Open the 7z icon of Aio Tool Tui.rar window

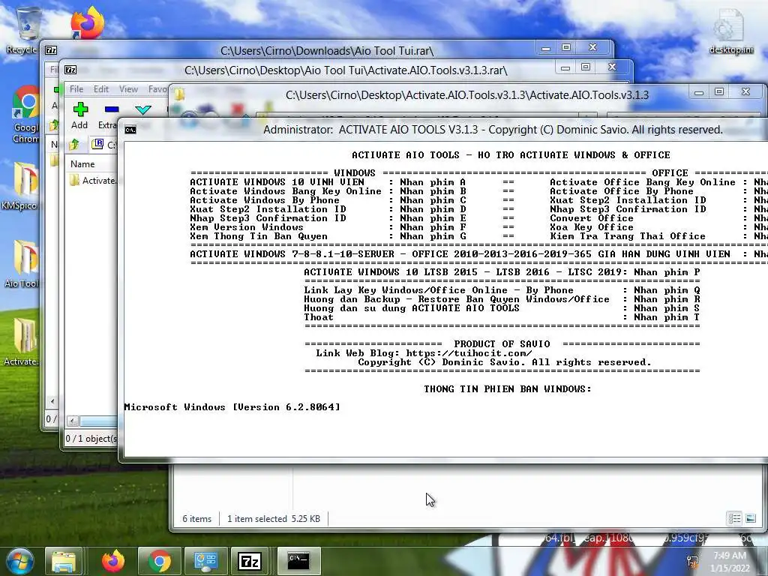click(x=51, y=50)
